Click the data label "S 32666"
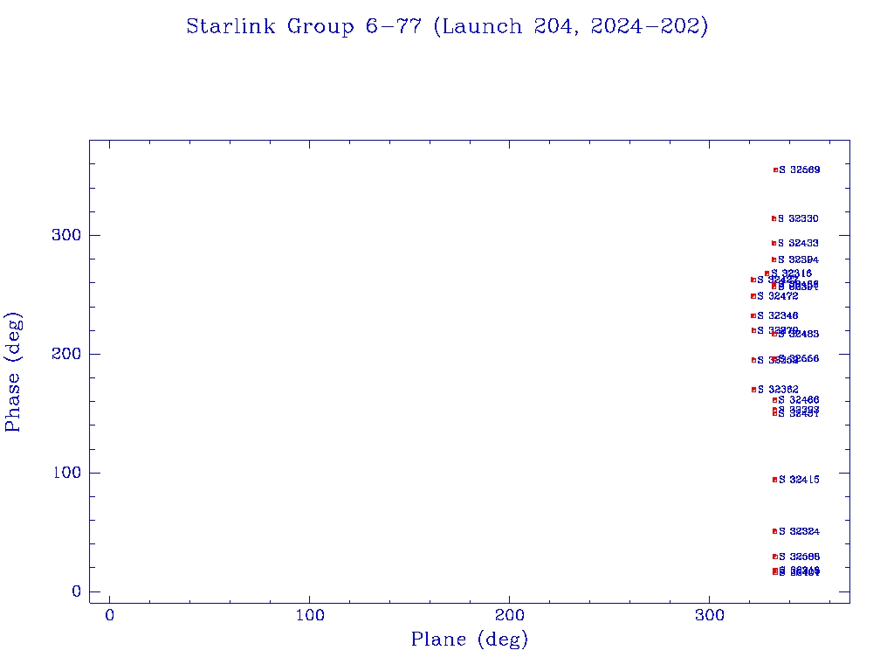894x671 pixels. point(799,358)
